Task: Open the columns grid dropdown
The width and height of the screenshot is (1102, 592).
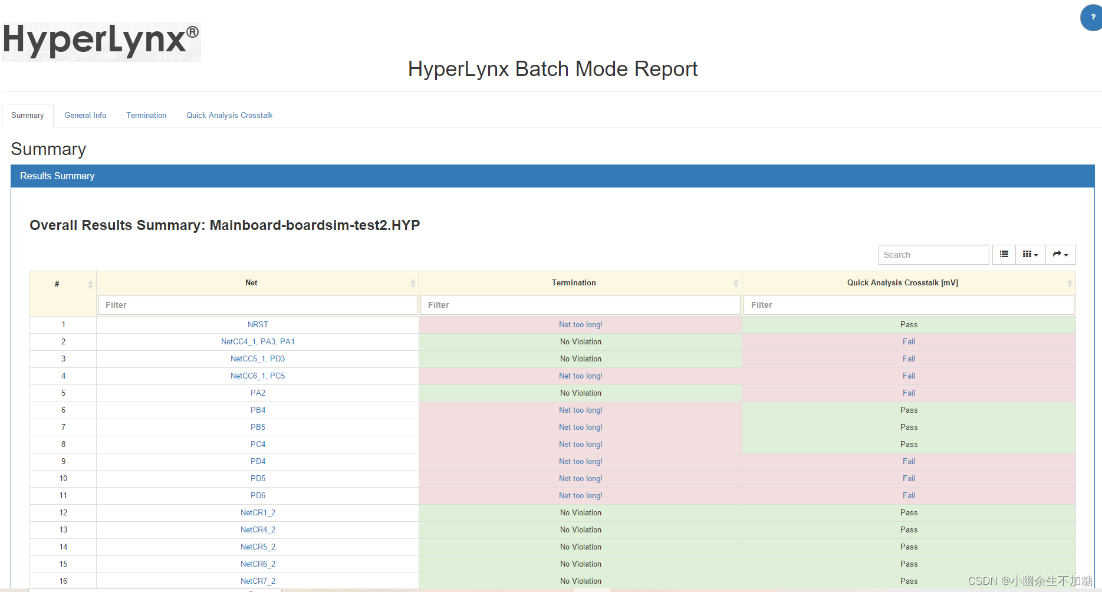Action: [1031, 254]
